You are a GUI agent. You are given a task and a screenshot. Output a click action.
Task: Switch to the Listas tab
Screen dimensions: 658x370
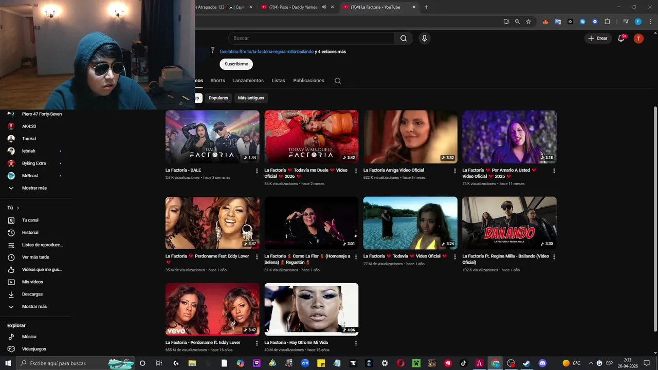pyautogui.click(x=278, y=81)
